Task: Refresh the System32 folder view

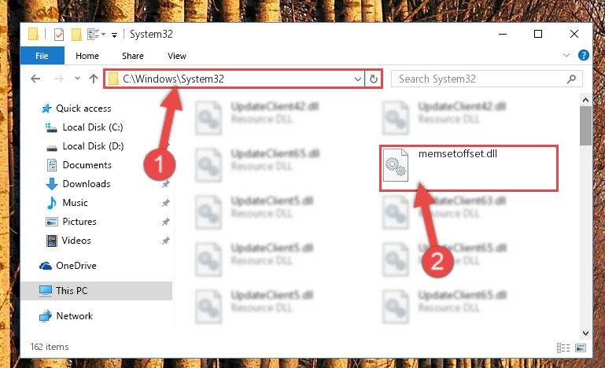Action: coord(373,79)
